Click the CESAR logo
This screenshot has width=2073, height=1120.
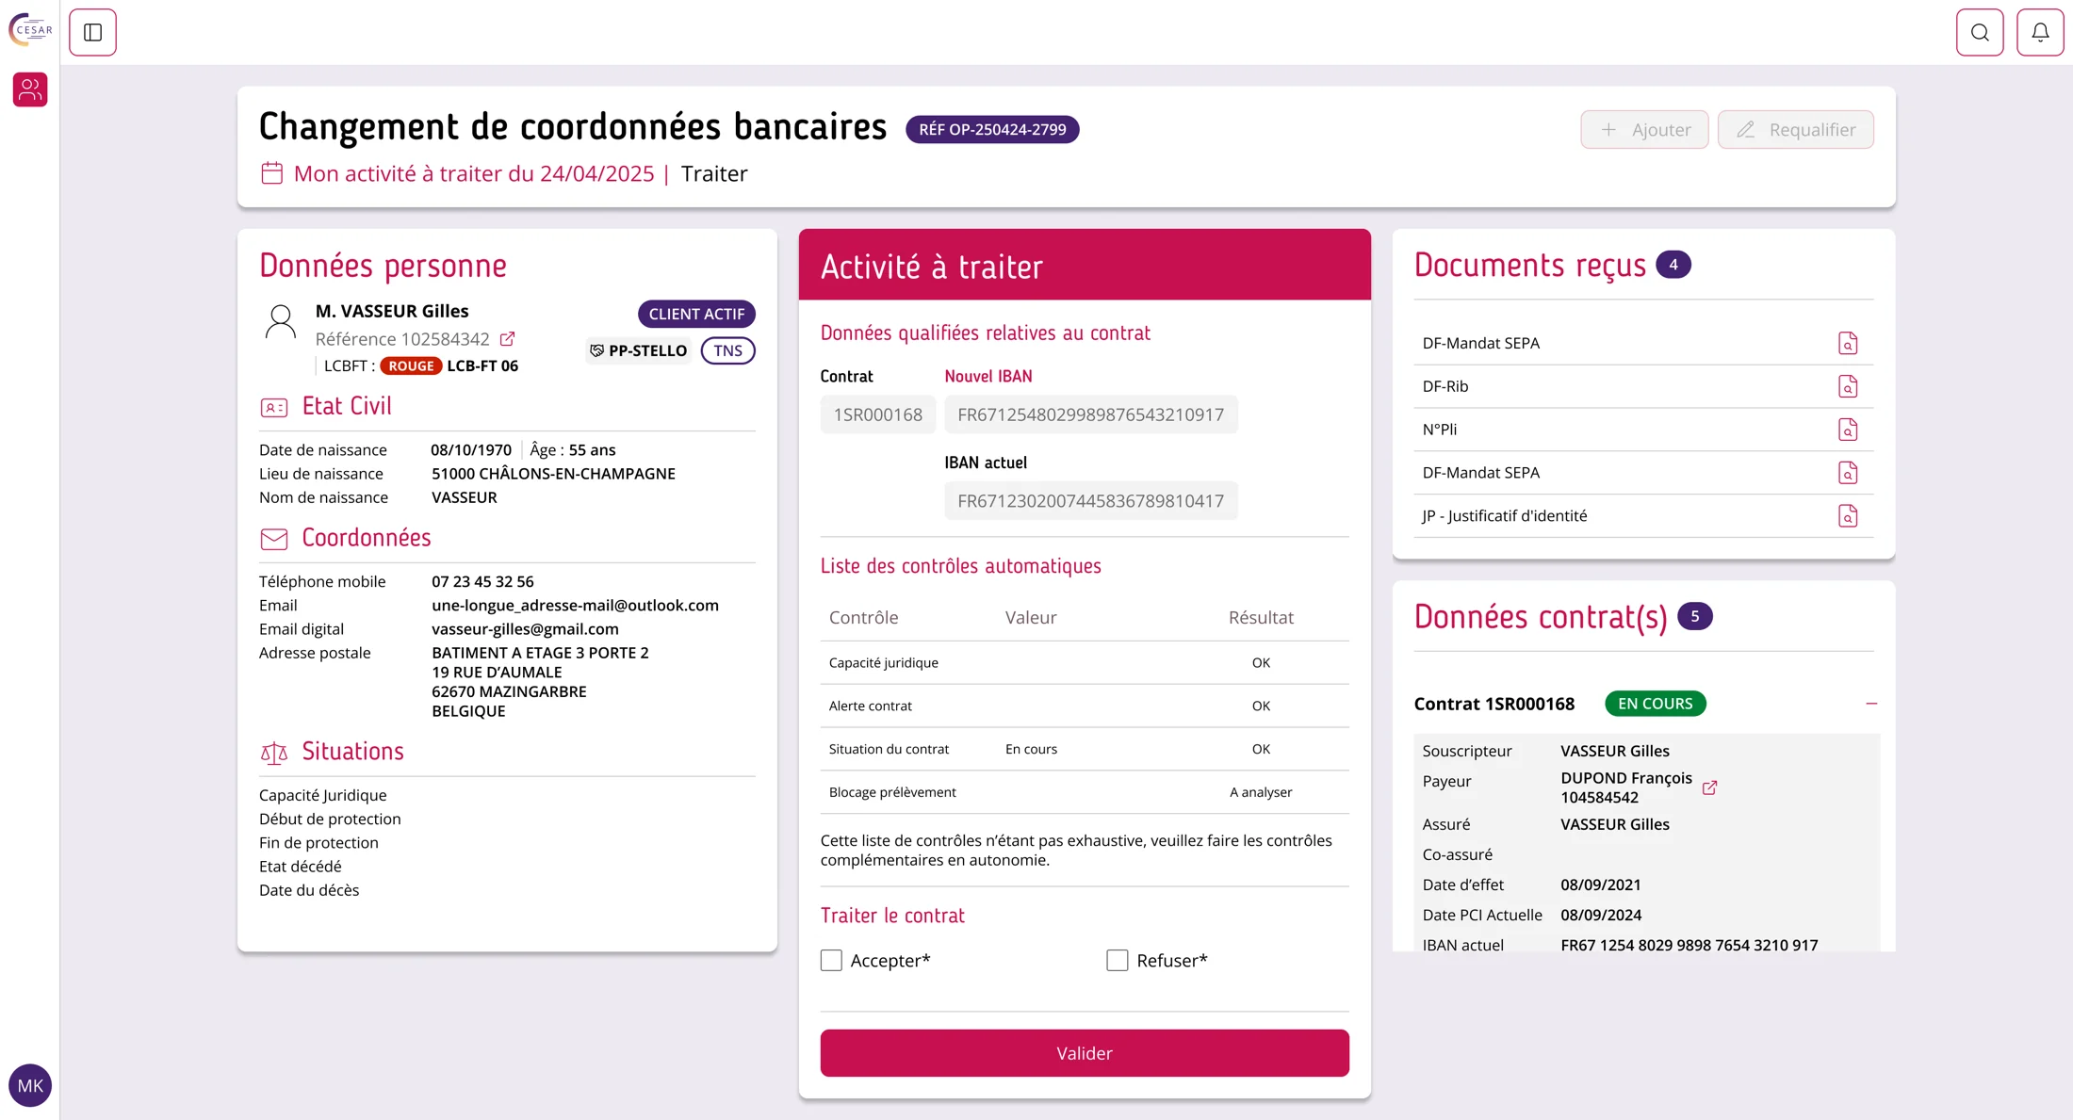tap(30, 29)
